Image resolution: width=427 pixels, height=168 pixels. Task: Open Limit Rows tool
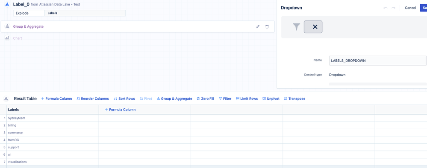click(247, 98)
